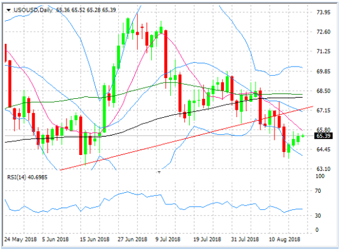Select the USOUSD,Daily symbol label
341x252 pixels.
(x=33, y=10)
